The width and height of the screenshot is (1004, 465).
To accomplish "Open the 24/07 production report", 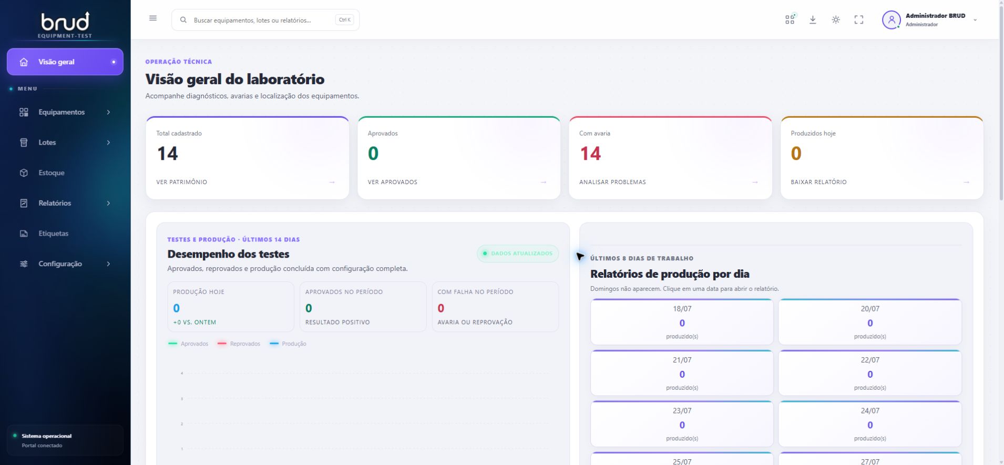I will (x=870, y=424).
